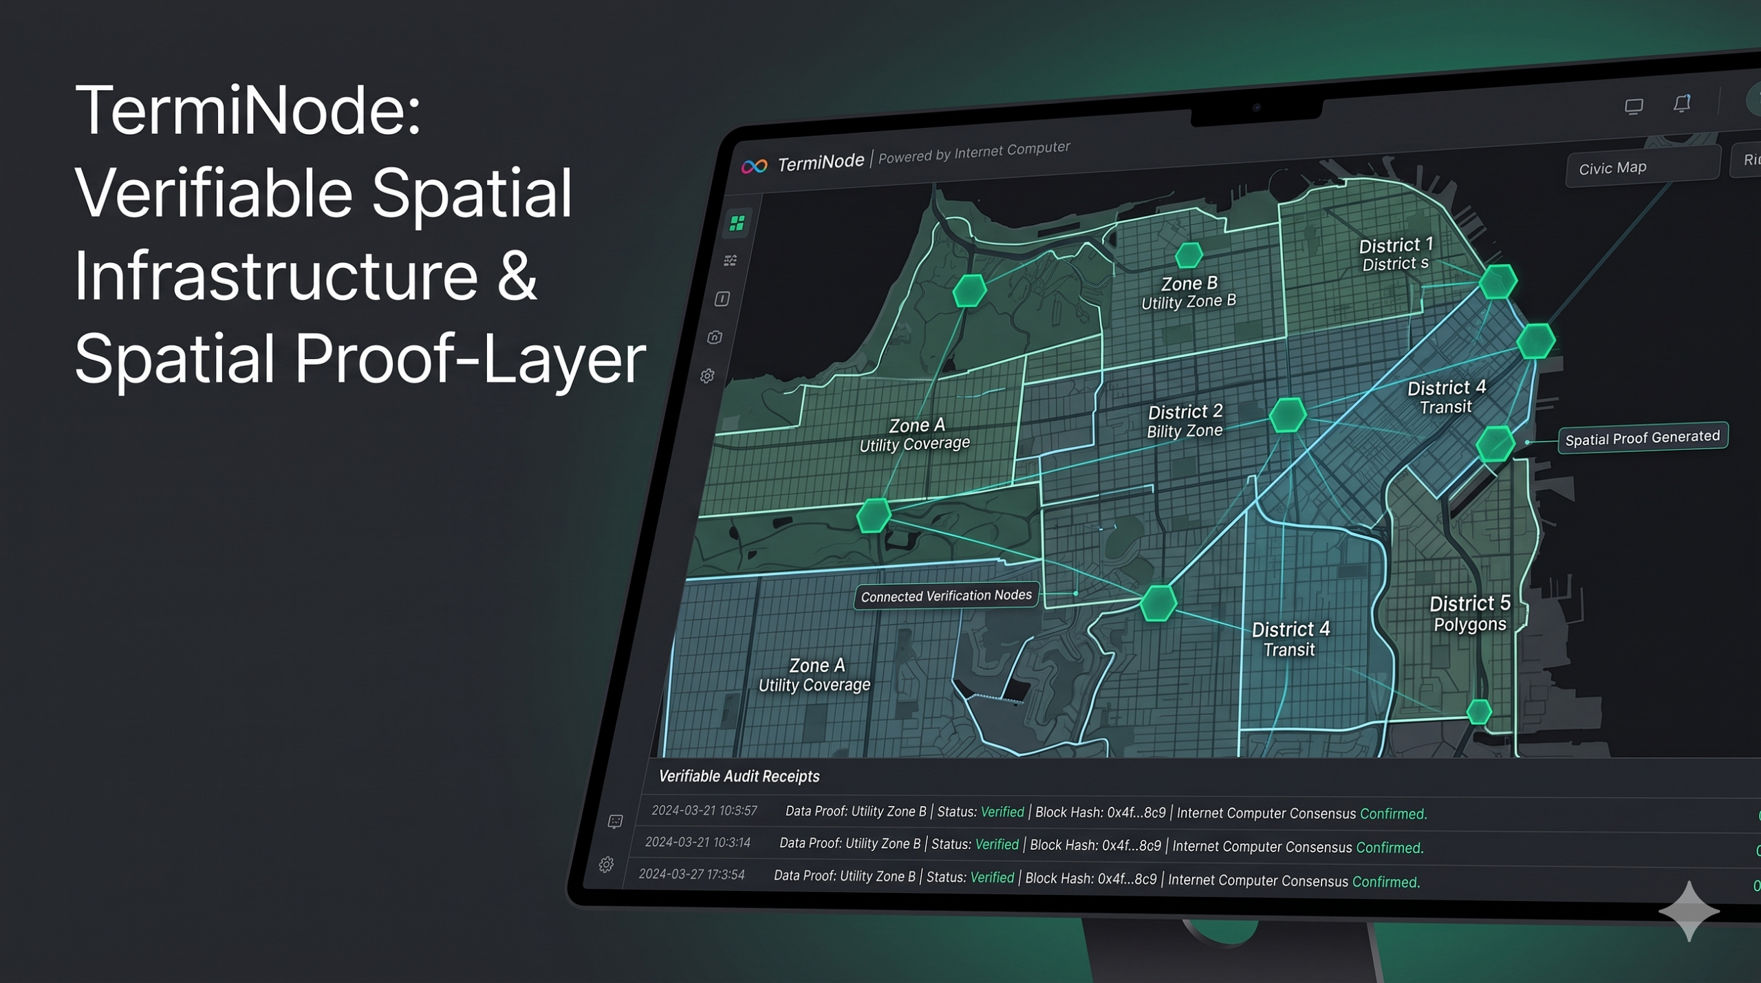Open the Civic Map selector
The width and height of the screenshot is (1761, 983).
point(1643,166)
